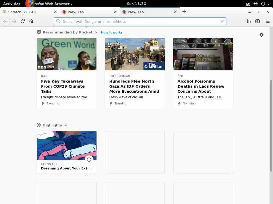Screen dimensions: 273x204
Task: Click the BBC source label
Action: click(x=44, y=76)
